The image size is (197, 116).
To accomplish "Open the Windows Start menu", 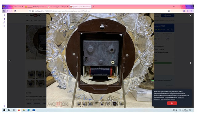I will click(4, 110).
